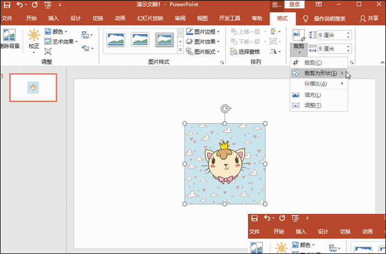Screen dimensions: 386x254
Task: Open the Picture Border (图片边框) dropdown
Action: coord(203,32)
